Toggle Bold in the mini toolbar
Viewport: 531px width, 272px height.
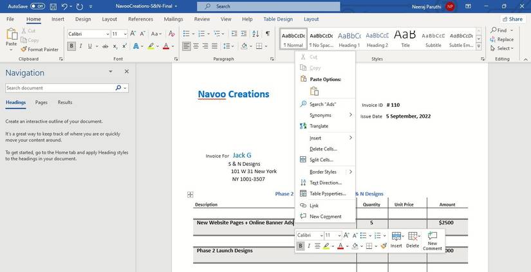point(301,246)
